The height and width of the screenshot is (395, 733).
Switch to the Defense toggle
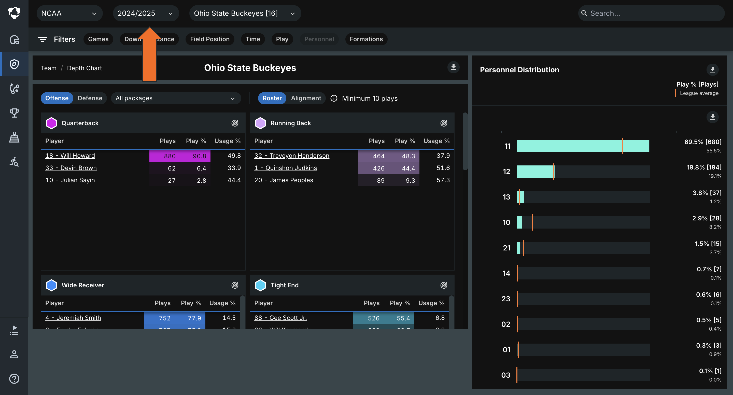tap(90, 98)
